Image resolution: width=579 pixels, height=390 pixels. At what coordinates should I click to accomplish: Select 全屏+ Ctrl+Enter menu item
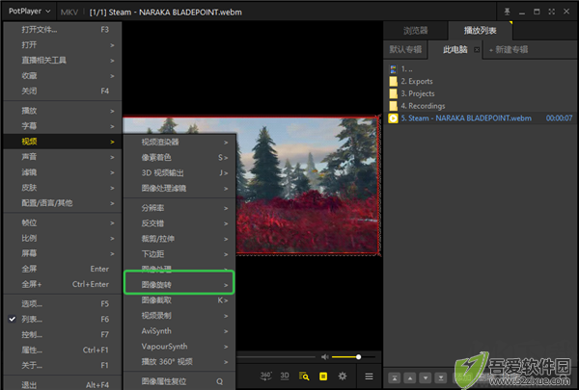63,285
